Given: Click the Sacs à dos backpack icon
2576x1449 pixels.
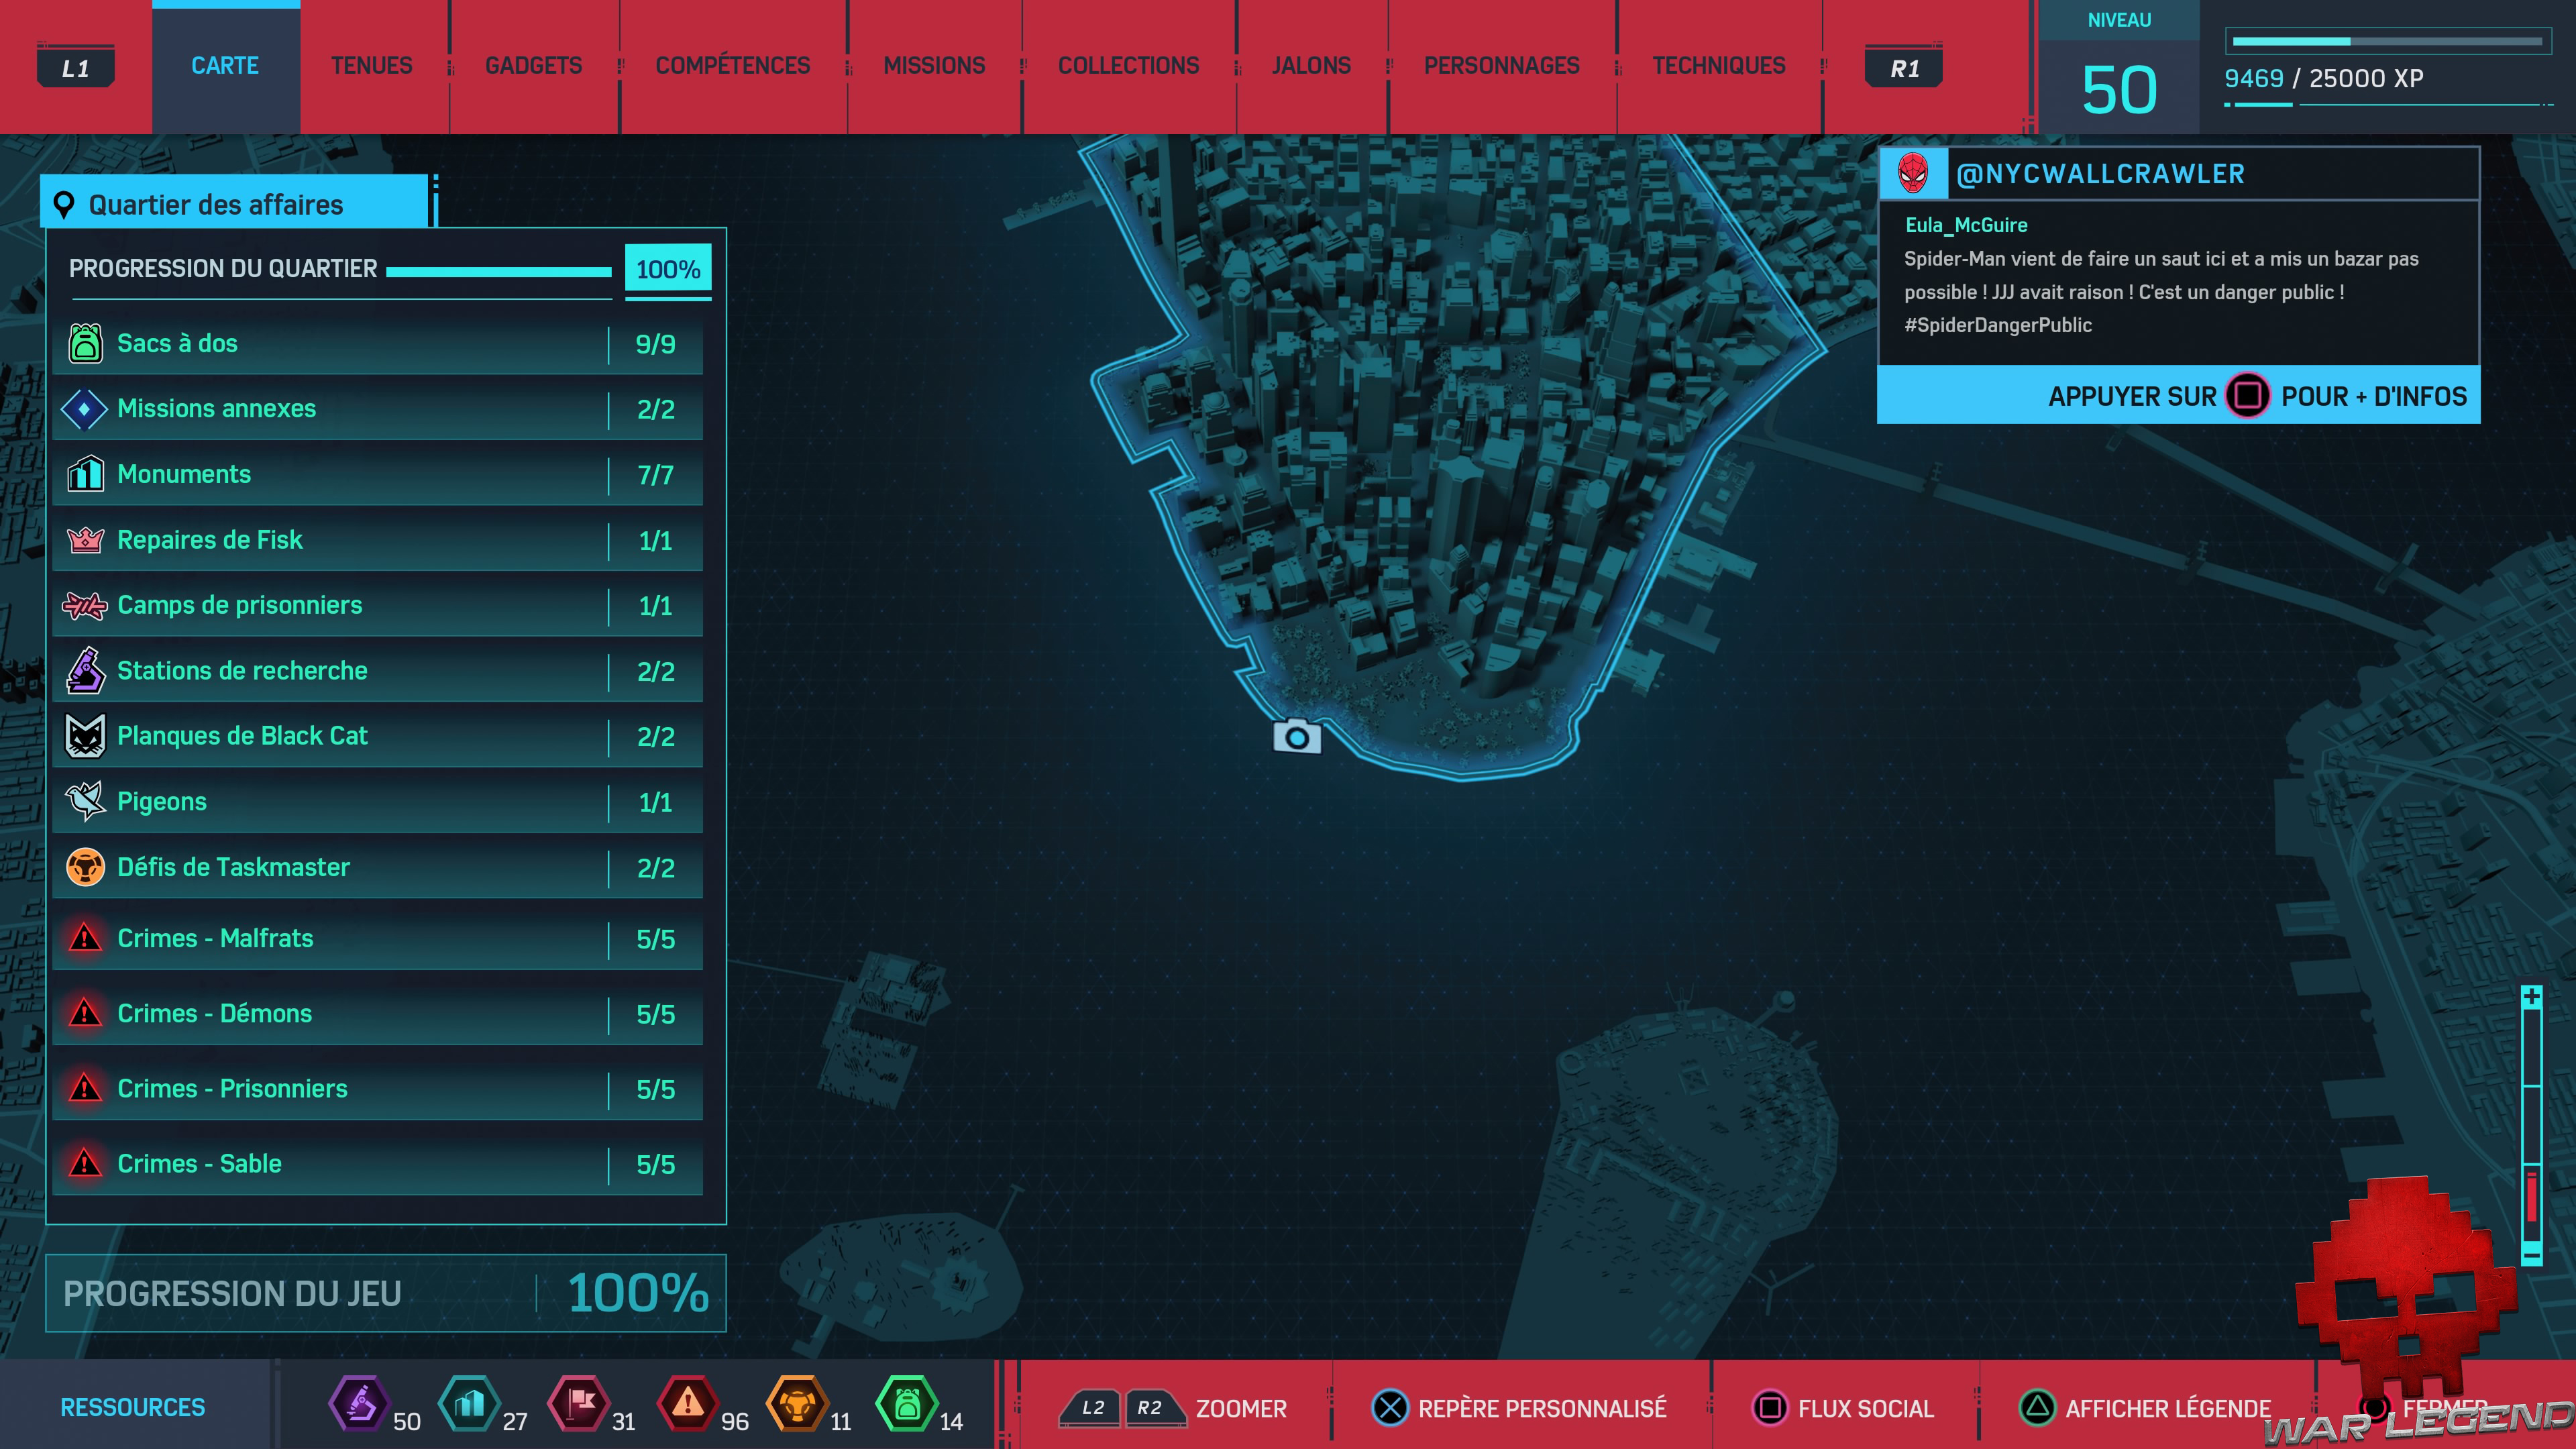Looking at the screenshot, I should pos(85,343).
